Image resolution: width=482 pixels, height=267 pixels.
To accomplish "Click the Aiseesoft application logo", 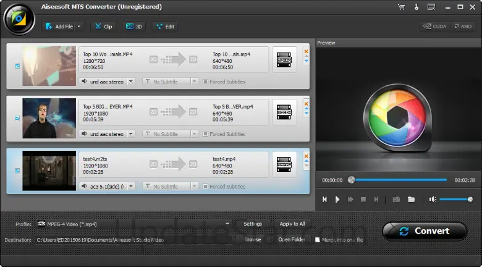I will pyautogui.click(x=19, y=19).
